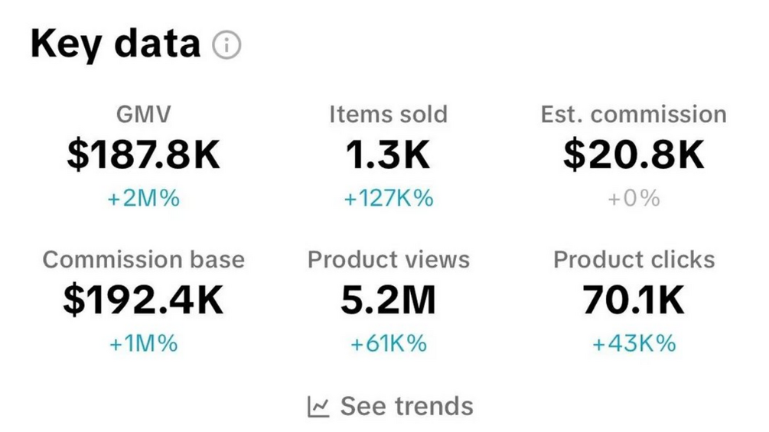Open the See trends link
The image size is (769, 432).
[x=406, y=406]
